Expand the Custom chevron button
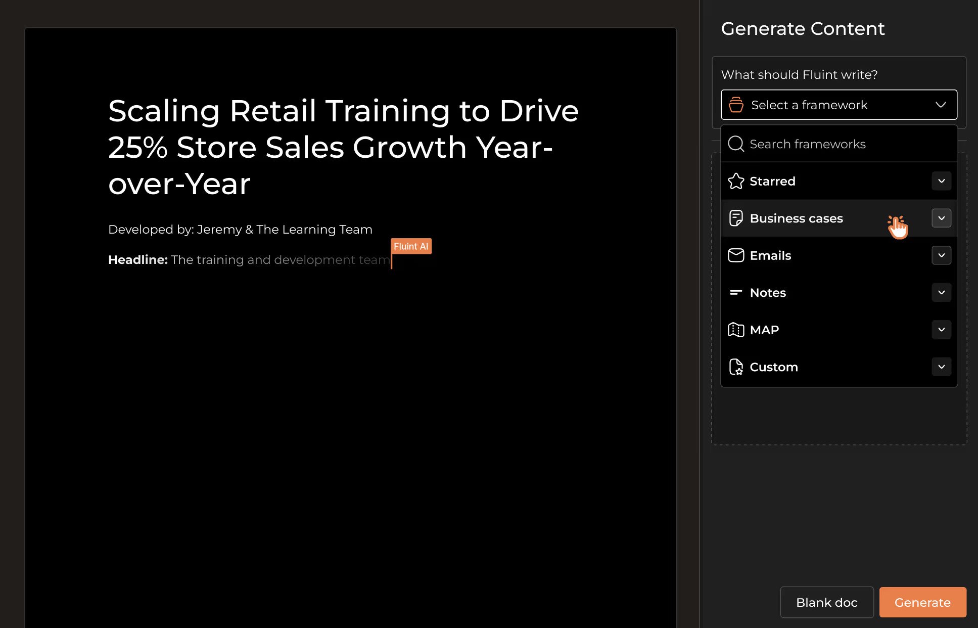The width and height of the screenshot is (978, 628). click(941, 367)
